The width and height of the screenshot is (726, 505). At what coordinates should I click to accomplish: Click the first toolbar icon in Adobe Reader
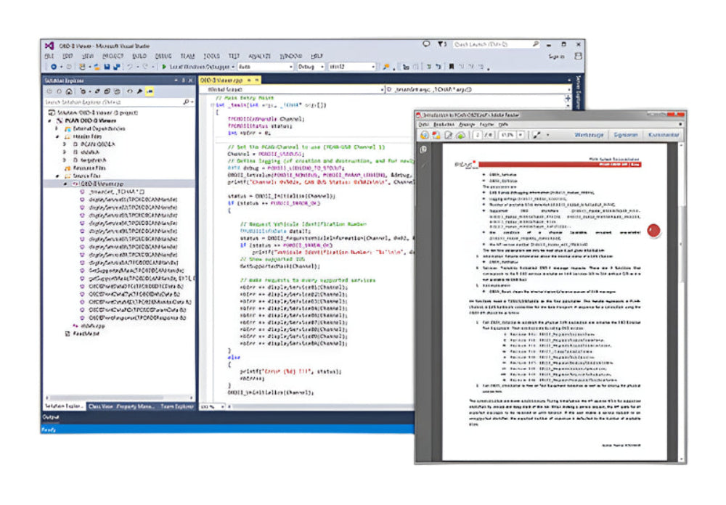[x=425, y=135]
